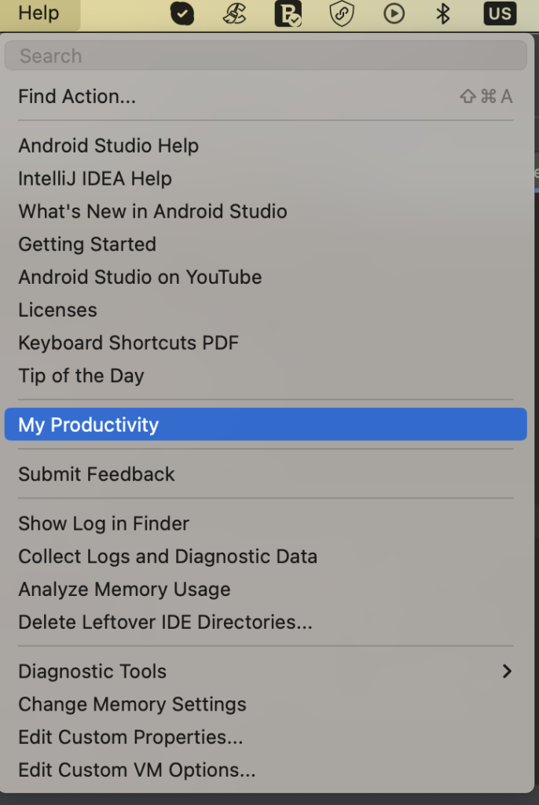
Task: Open My Productivity
Action: point(88,425)
